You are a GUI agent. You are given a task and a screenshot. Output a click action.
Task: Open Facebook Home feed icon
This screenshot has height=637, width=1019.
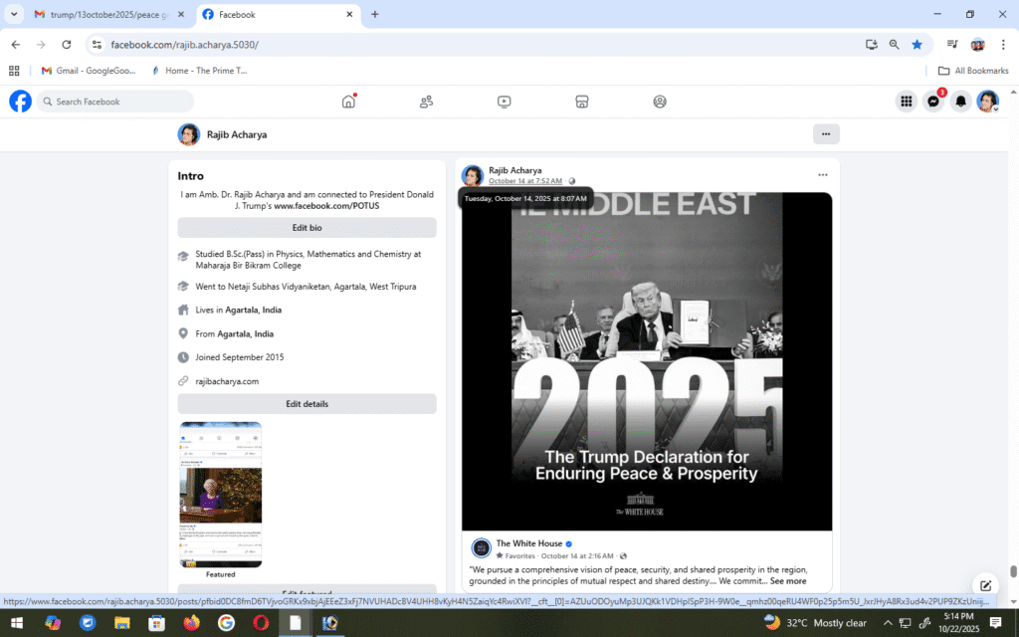(x=348, y=102)
